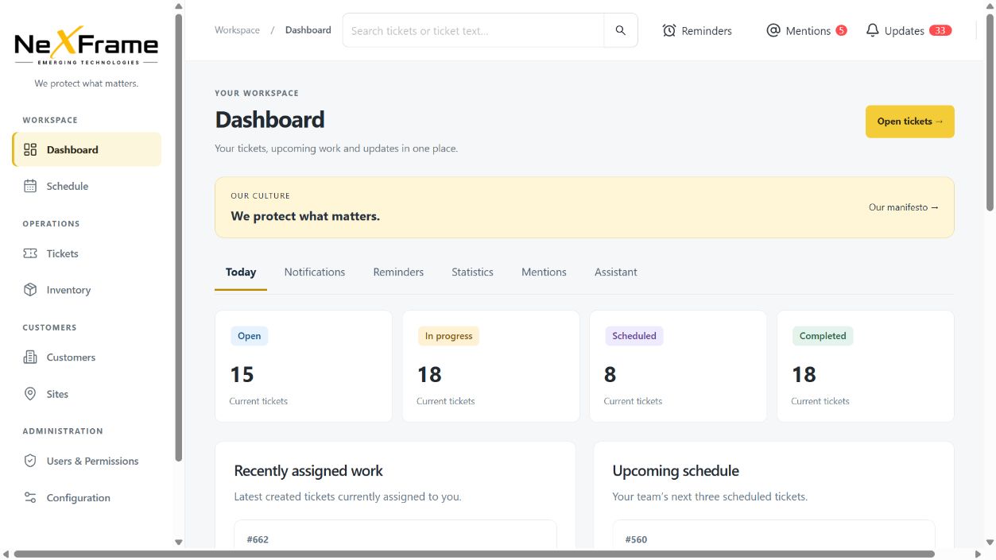Switch to the Notifications tab
Screen dimensions: 996x560
(x=315, y=272)
